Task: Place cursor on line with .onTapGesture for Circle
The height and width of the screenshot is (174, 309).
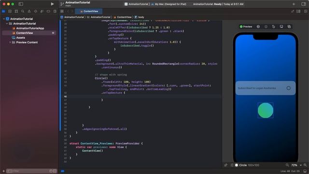Action: [113, 93]
